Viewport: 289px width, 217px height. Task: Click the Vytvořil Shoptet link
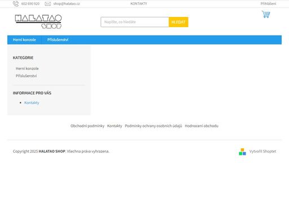(262, 151)
